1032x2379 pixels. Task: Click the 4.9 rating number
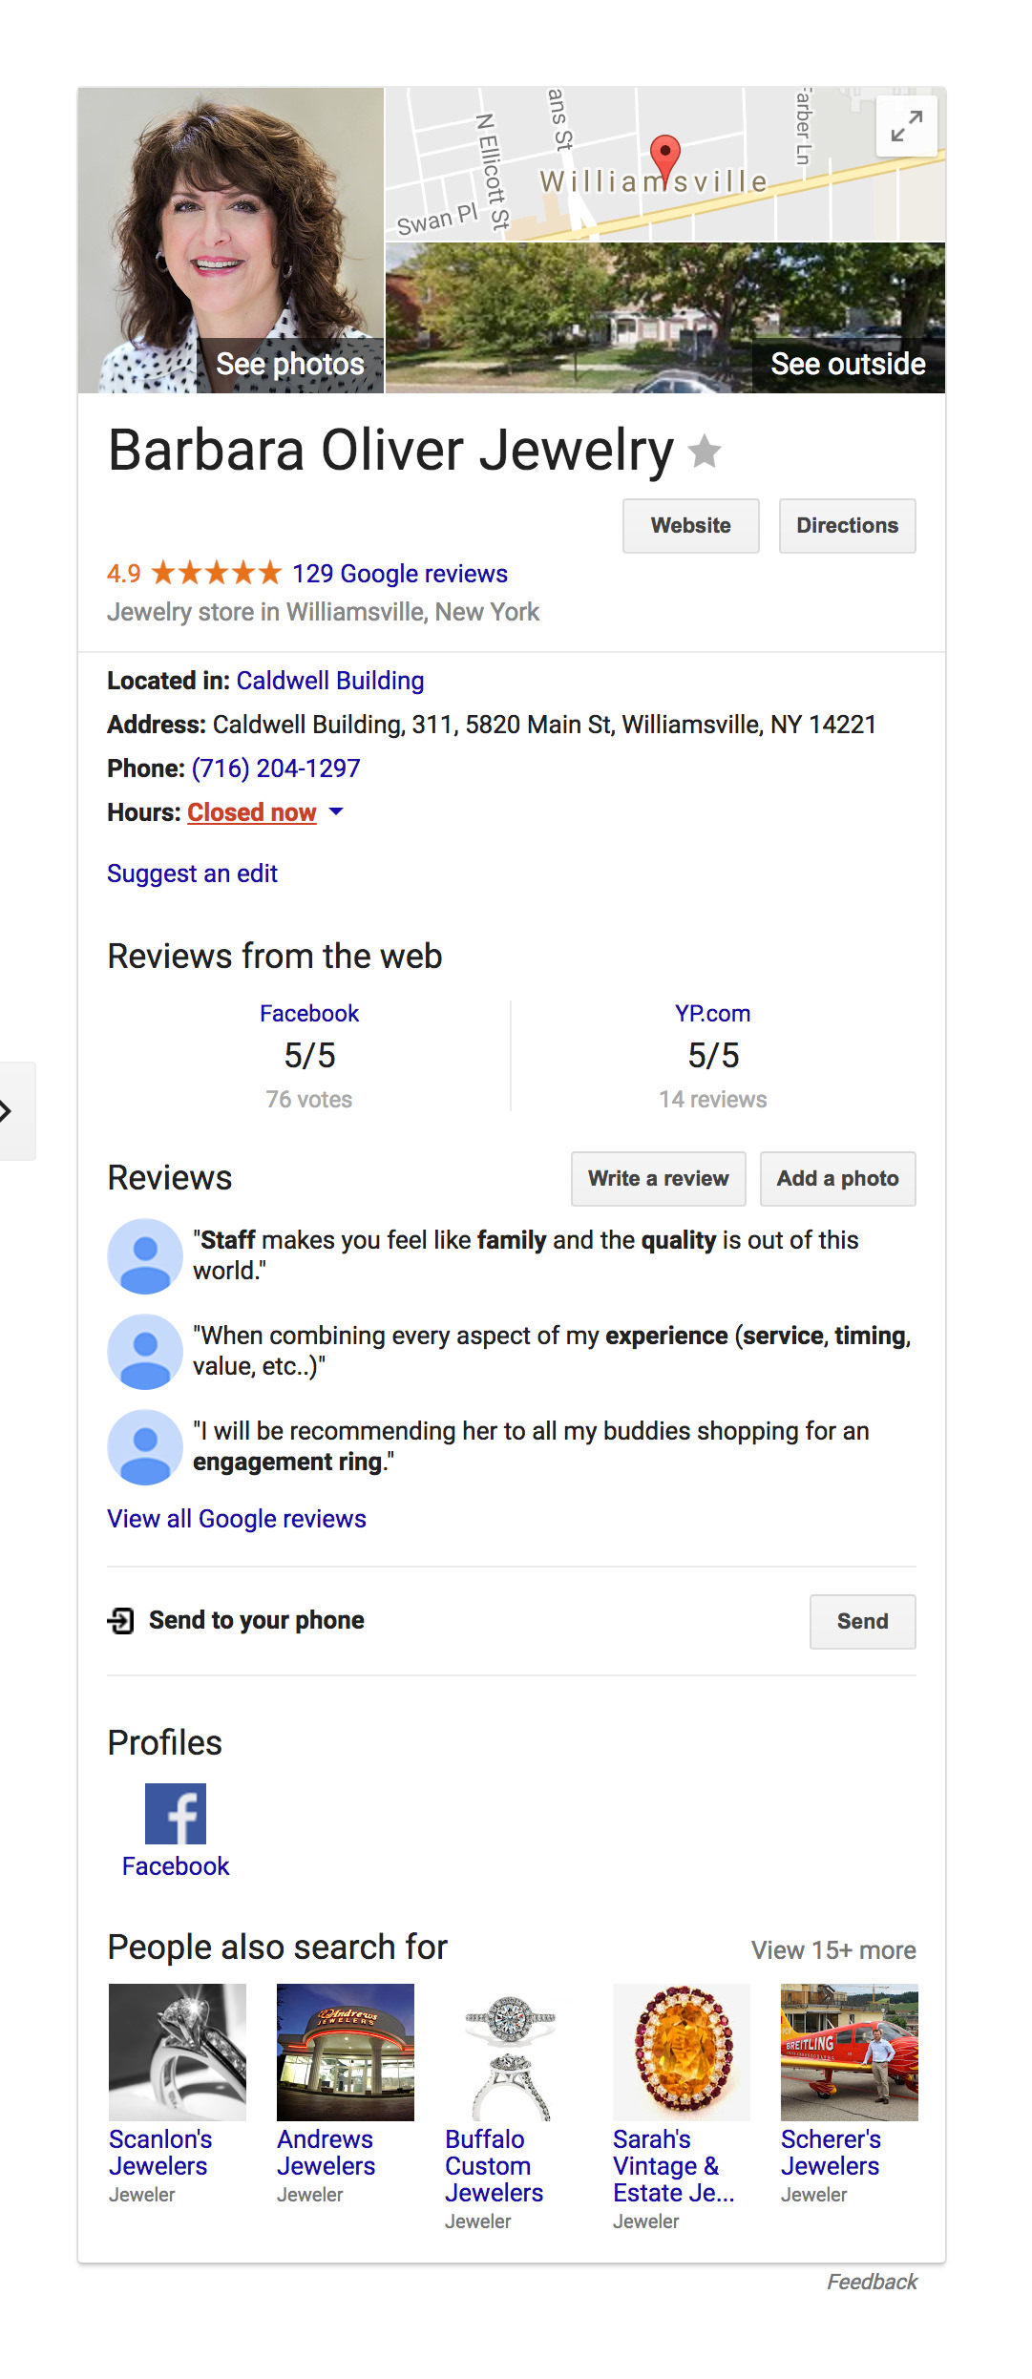124,574
